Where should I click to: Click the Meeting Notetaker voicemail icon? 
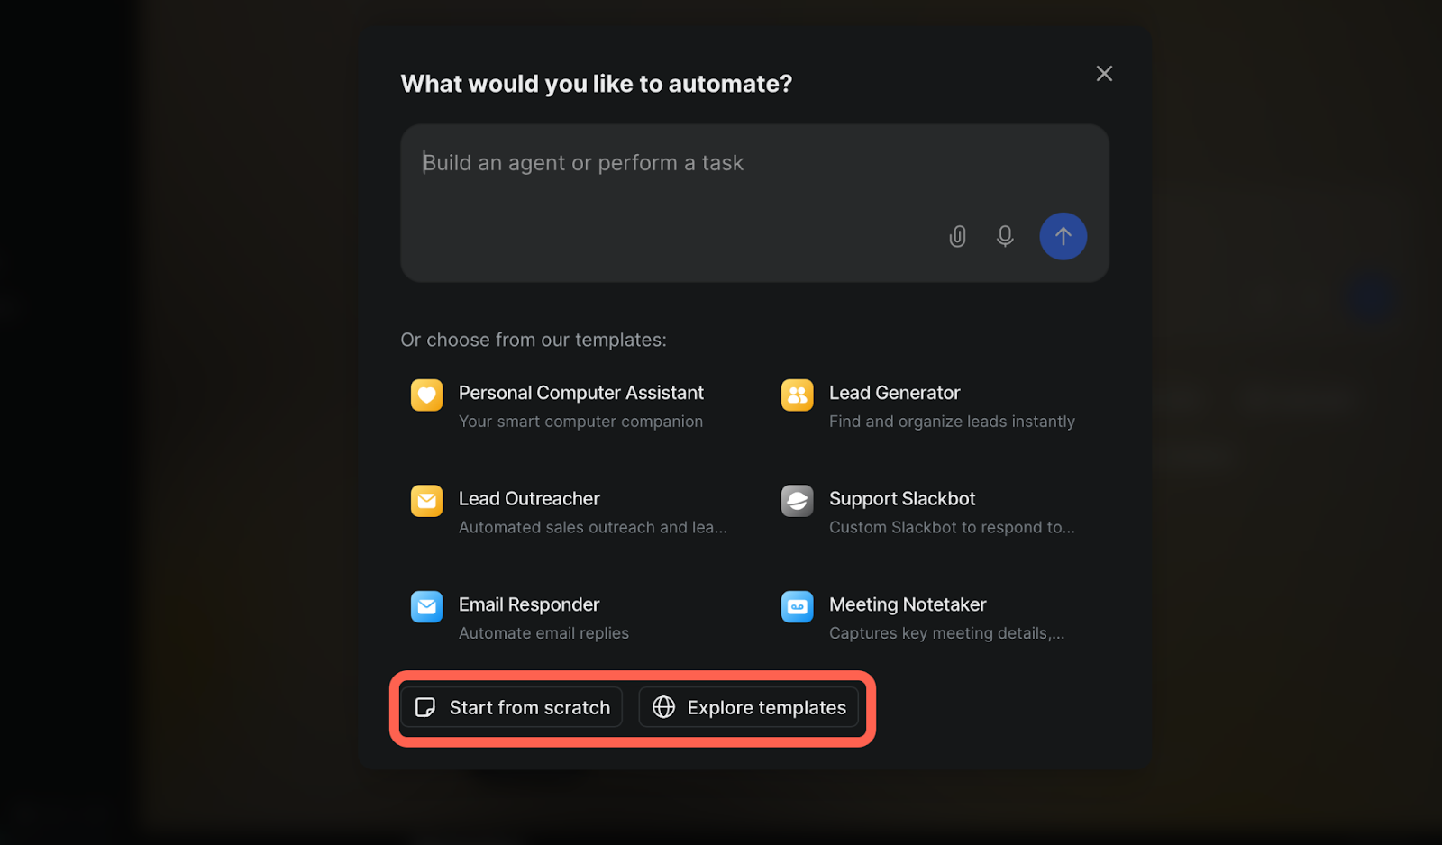point(797,606)
